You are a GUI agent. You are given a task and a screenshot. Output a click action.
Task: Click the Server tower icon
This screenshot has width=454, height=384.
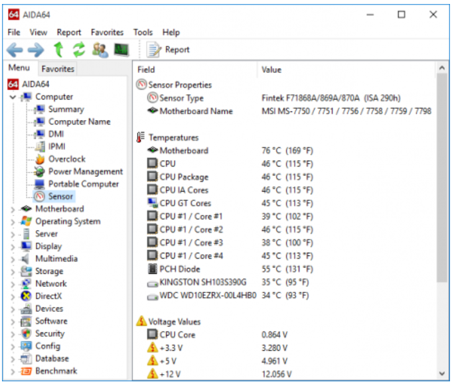(x=27, y=234)
